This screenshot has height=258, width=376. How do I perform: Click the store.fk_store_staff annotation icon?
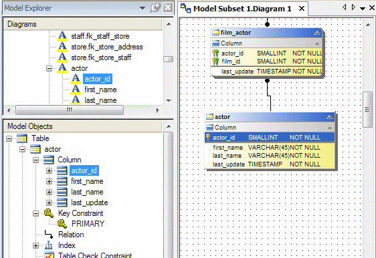coord(62,57)
